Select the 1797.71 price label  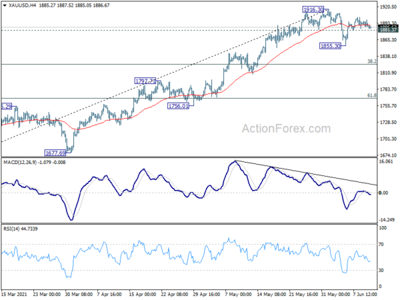click(145, 81)
